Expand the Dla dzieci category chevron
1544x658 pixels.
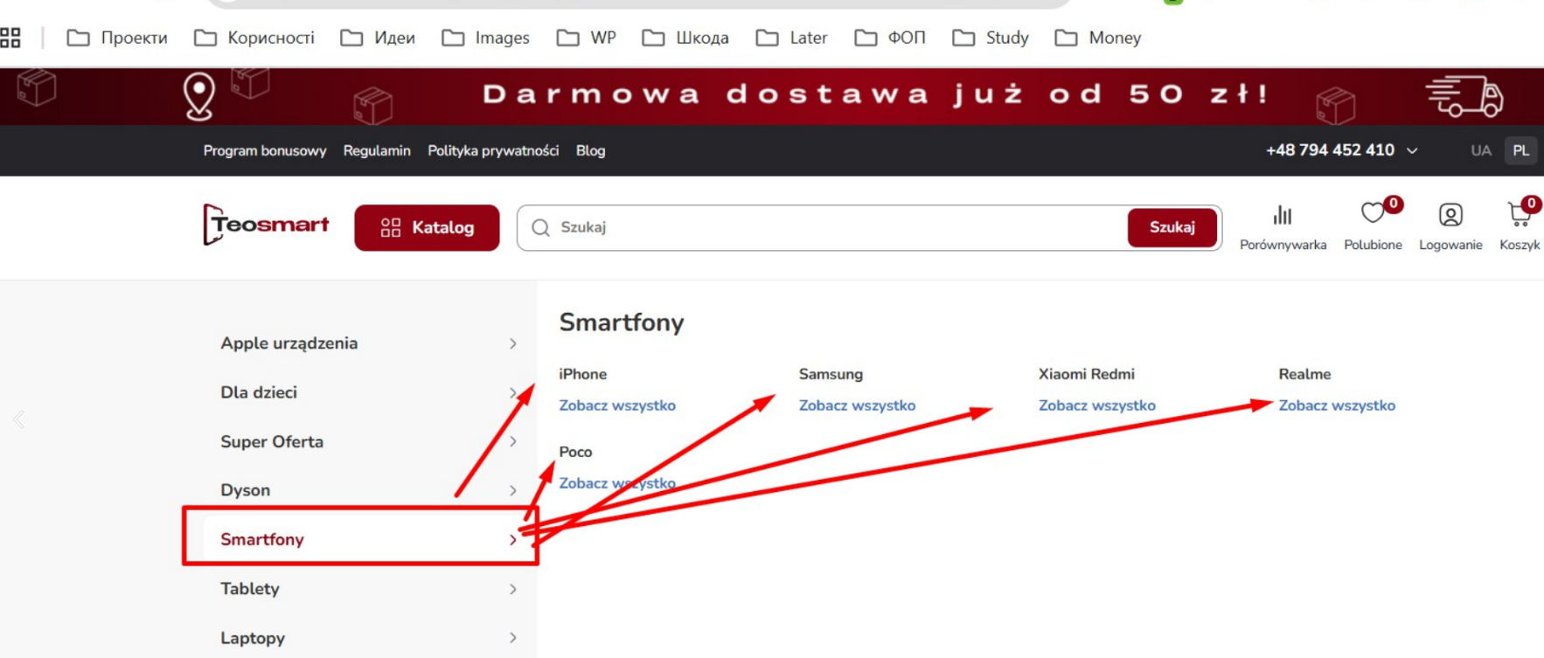pos(513,392)
